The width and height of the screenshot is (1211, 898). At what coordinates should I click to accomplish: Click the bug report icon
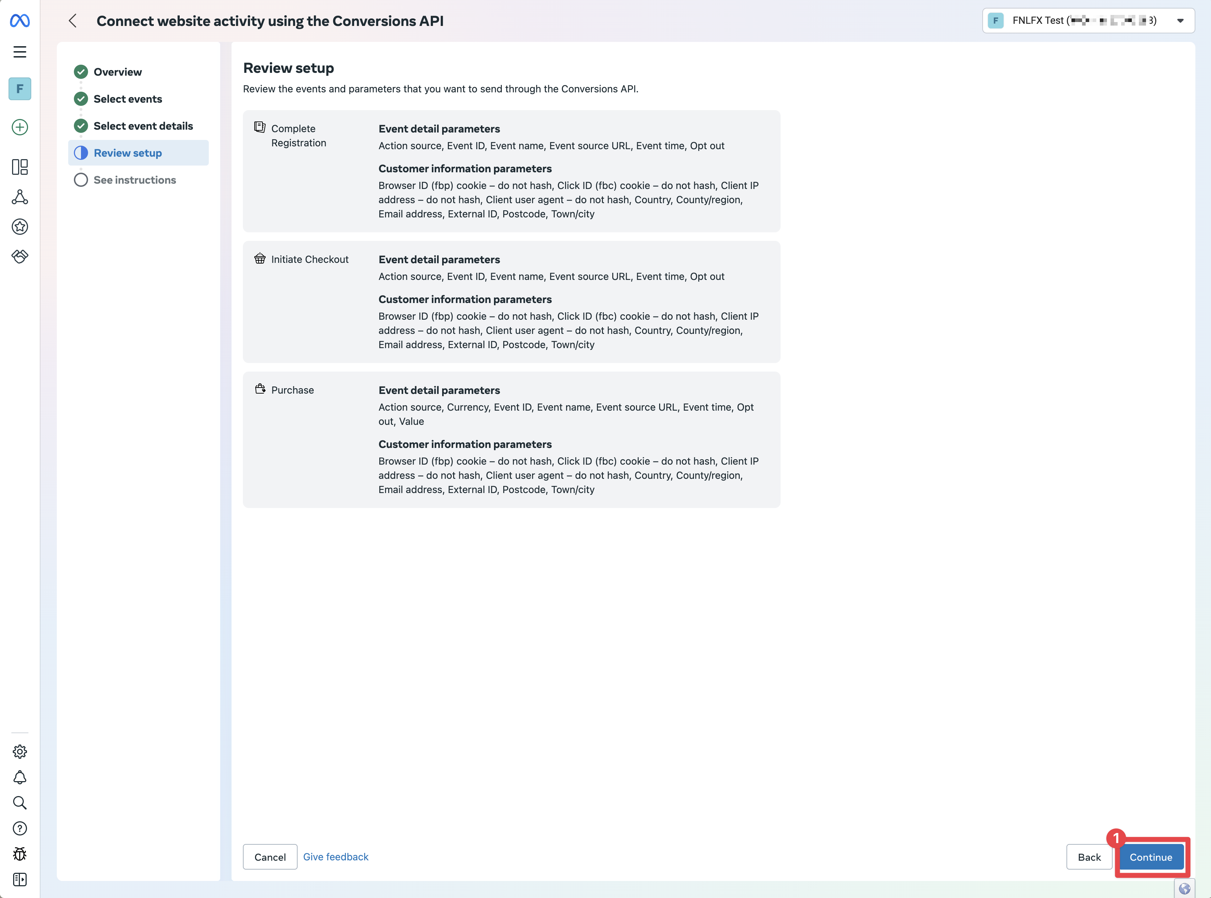tap(20, 854)
